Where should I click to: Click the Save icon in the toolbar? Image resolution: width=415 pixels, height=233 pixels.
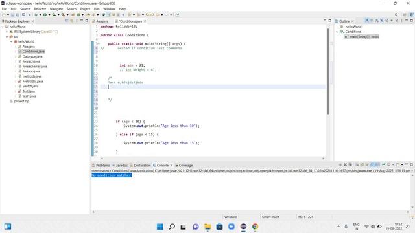coord(12,15)
